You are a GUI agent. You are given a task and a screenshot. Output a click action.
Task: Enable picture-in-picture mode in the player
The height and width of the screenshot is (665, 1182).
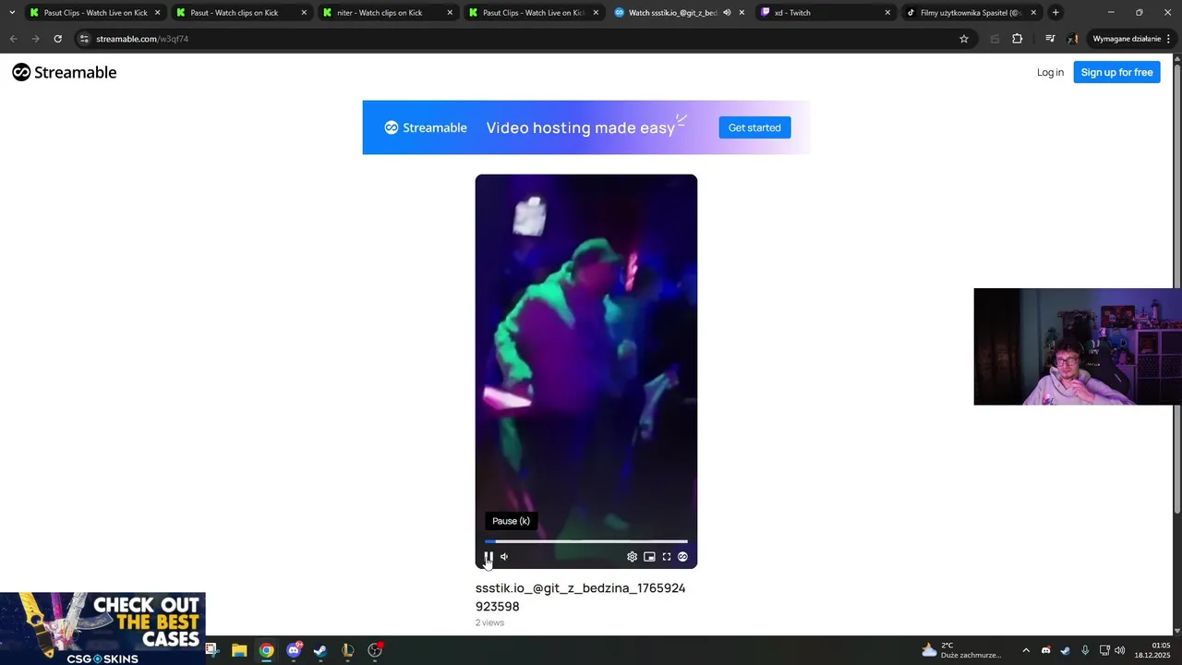649,557
